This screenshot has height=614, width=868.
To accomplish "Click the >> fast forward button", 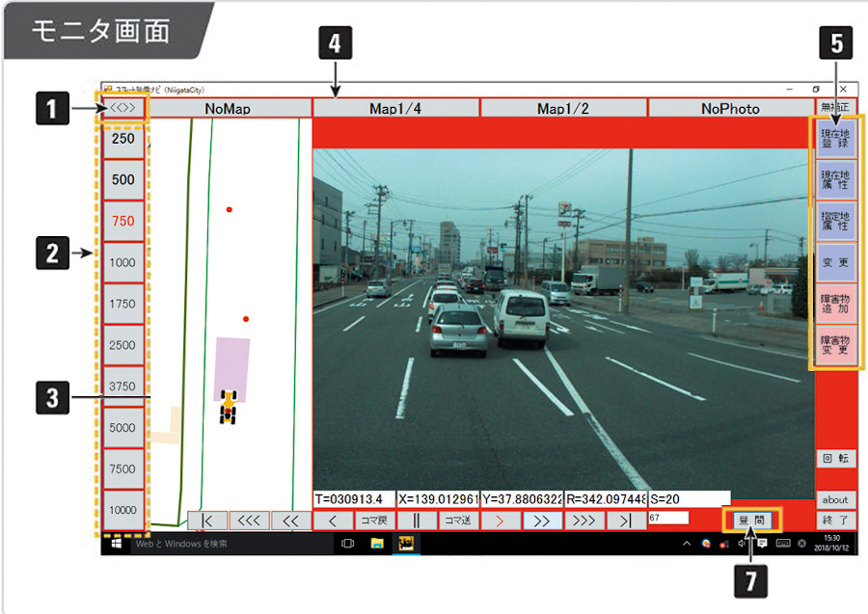I will (542, 521).
